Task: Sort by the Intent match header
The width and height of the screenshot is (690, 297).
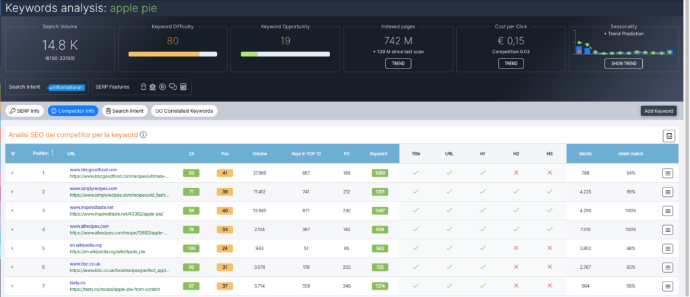Action: (x=631, y=154)
